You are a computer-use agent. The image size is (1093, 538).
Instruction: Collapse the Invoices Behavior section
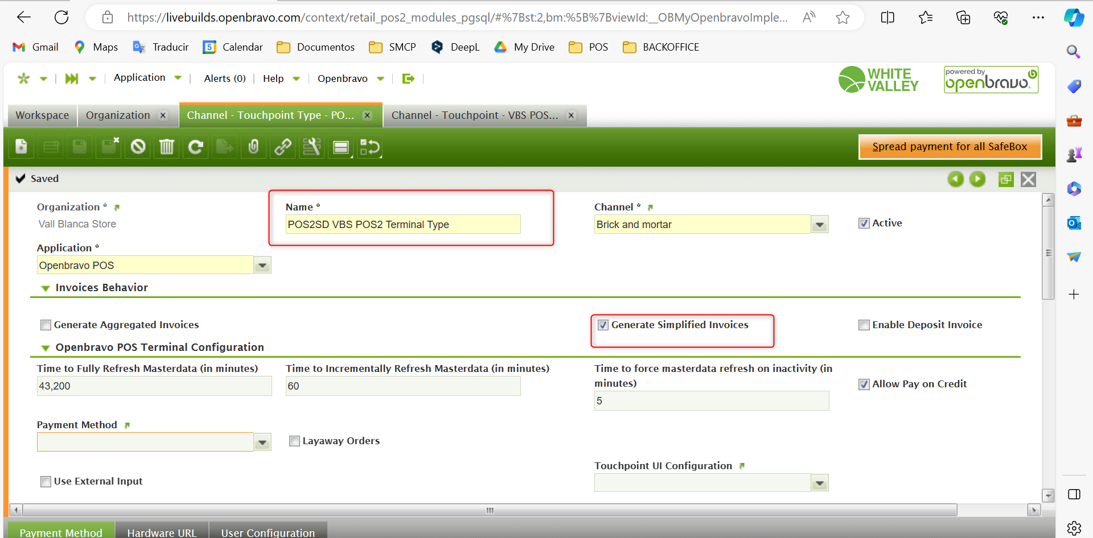coord(46,288)
